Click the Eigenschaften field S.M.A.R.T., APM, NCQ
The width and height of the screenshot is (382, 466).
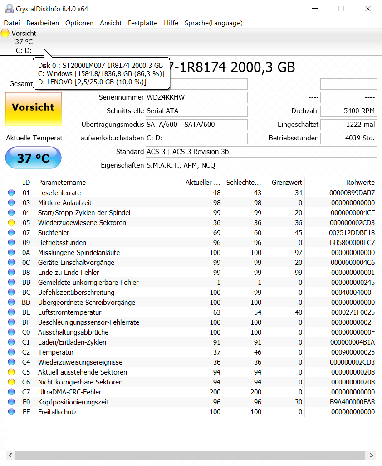[261, 165]
